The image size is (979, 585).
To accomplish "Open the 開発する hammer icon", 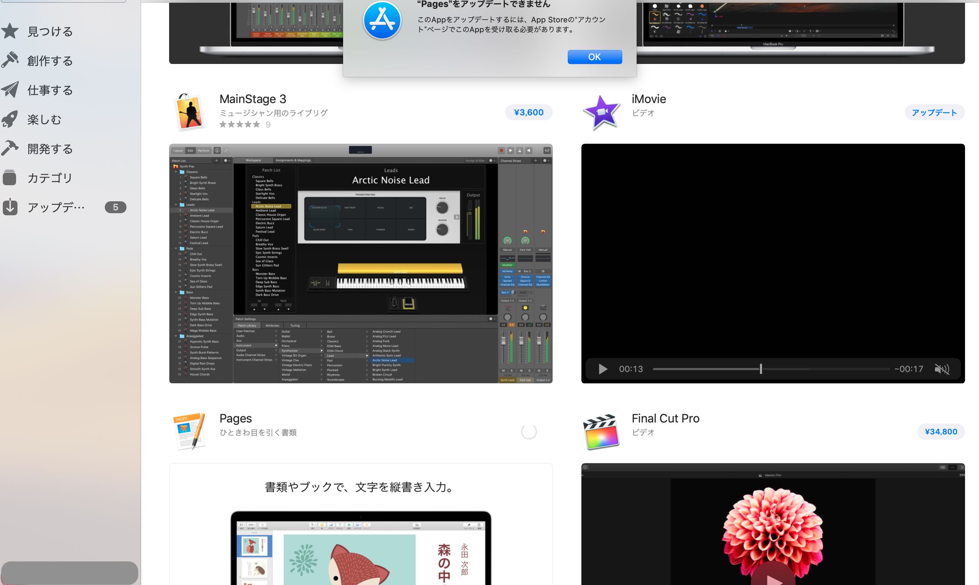I will 10,149.
